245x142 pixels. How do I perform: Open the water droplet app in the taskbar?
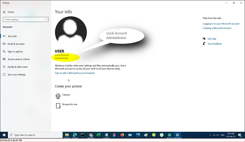point(114,135)
